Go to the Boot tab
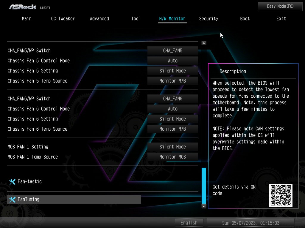 [x=245, y=18]
